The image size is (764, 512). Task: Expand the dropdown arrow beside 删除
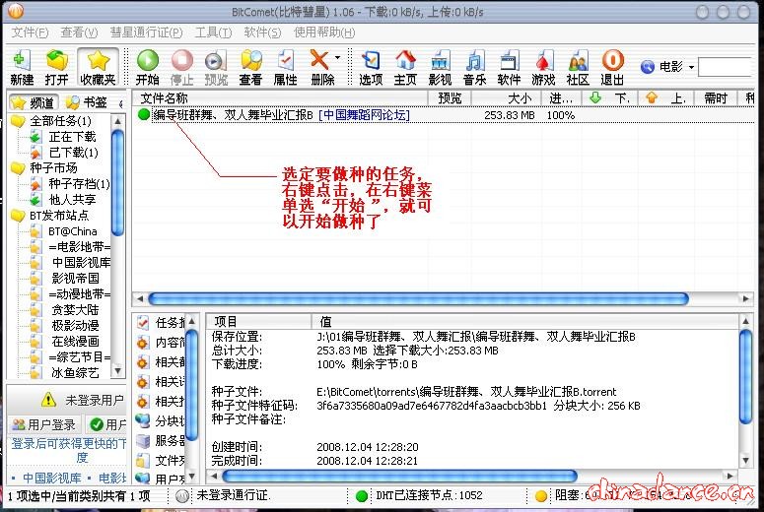338,58
